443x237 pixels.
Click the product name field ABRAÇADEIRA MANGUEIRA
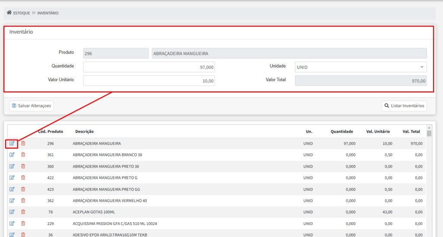click(x=289, y=53)
